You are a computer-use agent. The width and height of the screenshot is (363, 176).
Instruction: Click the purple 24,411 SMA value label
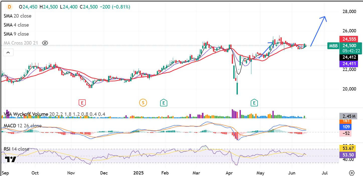coord(349,64)
